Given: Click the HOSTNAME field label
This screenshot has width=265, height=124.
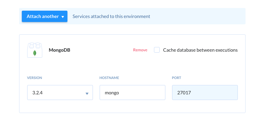Looking at the screenshot, I should pos(109,78).
